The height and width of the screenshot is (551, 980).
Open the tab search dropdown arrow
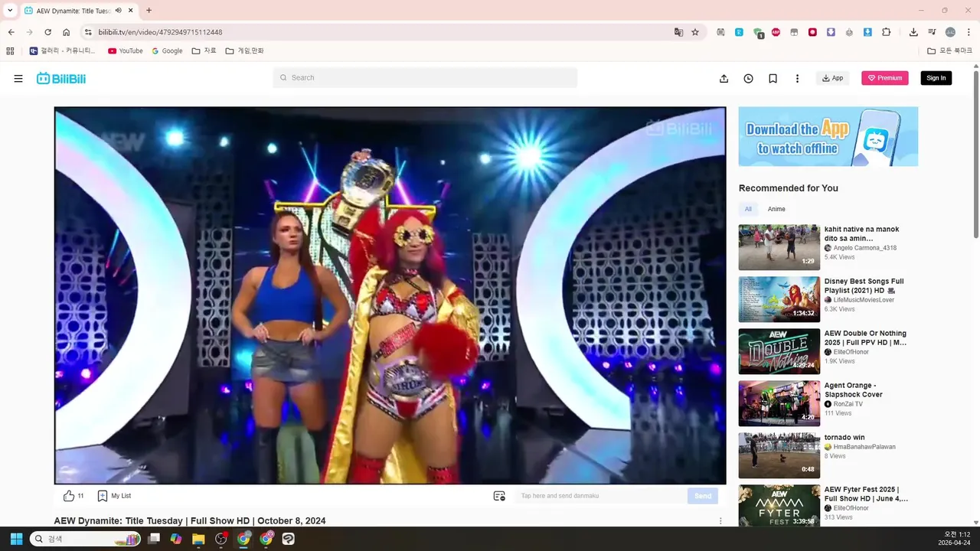(10, 11)
